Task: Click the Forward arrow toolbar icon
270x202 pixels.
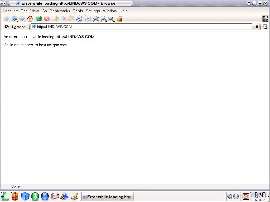Action: tap(22, 19)
